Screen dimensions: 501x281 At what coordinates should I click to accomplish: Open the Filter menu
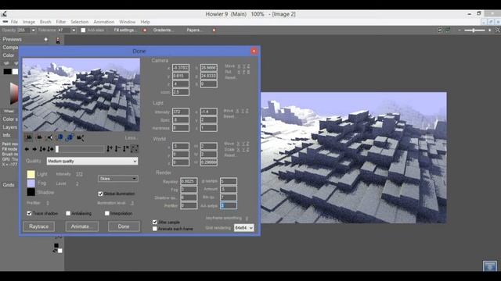61,22
